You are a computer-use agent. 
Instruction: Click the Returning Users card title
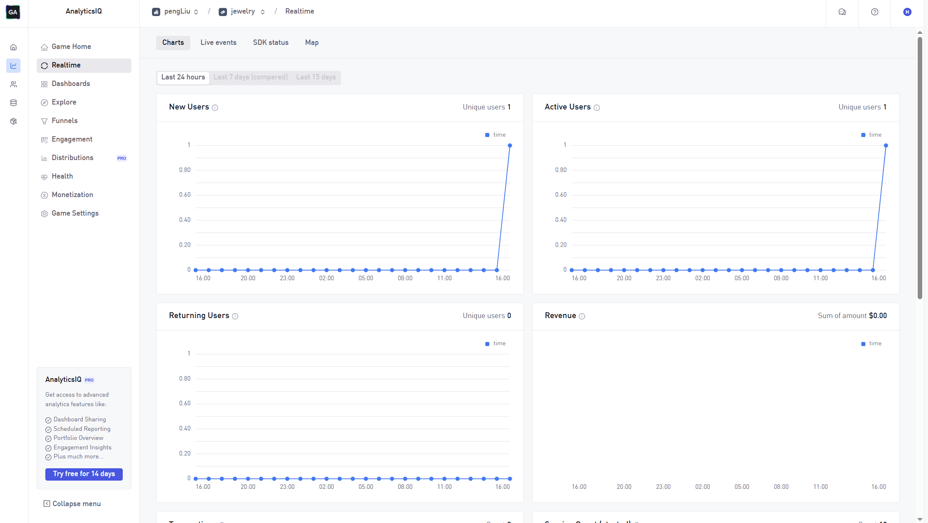point(199,316)
